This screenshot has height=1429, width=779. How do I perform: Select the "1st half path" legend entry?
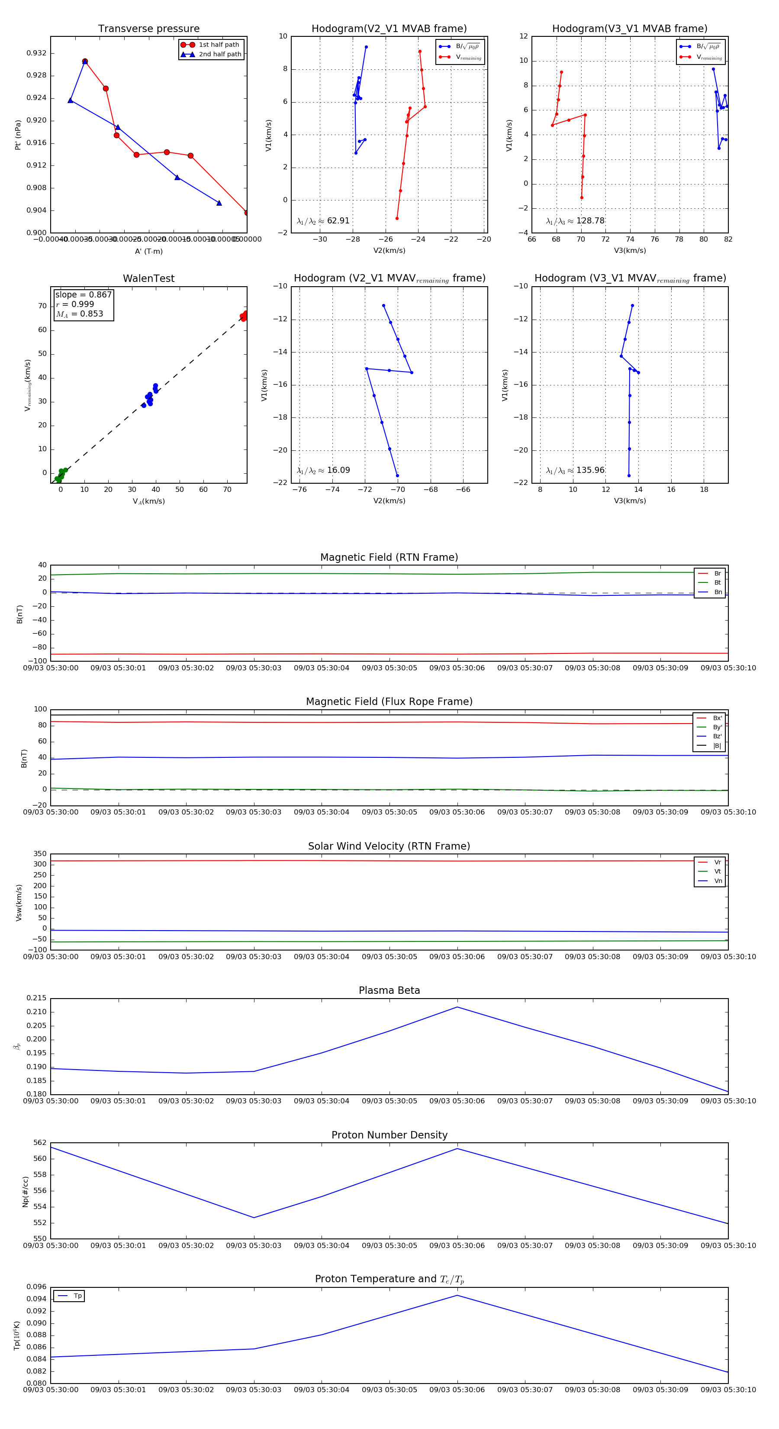point(211,45)
